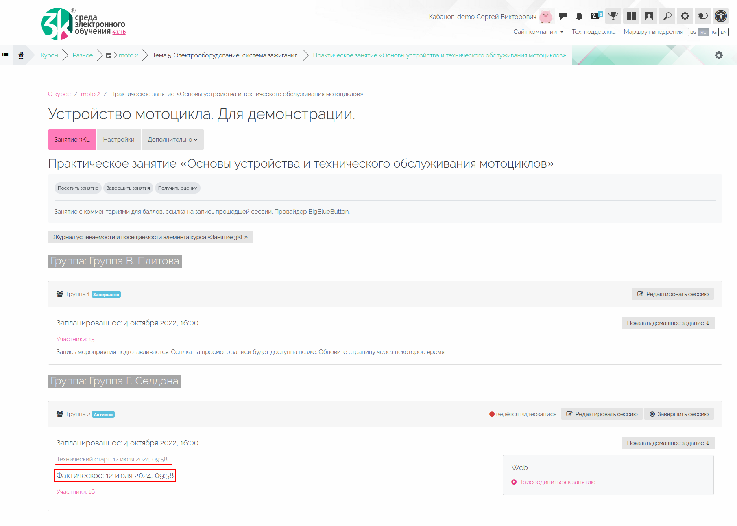Expand the Дополнительно dropdown
The height and width of the screenshot is (526, 737).
pos(172,140)
